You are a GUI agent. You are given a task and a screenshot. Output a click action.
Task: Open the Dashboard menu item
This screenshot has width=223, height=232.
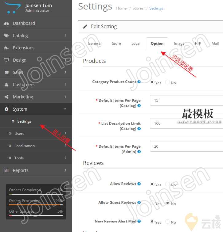(36, 23)
